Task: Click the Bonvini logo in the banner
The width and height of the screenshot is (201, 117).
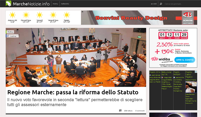Action: (188, 18)
